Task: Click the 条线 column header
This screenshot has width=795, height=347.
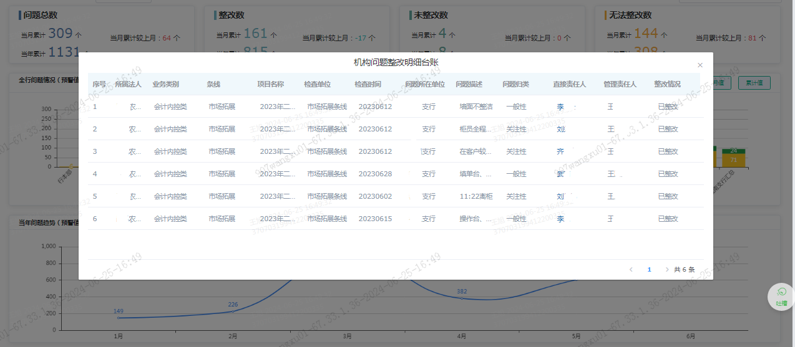Action: (213, 84)
